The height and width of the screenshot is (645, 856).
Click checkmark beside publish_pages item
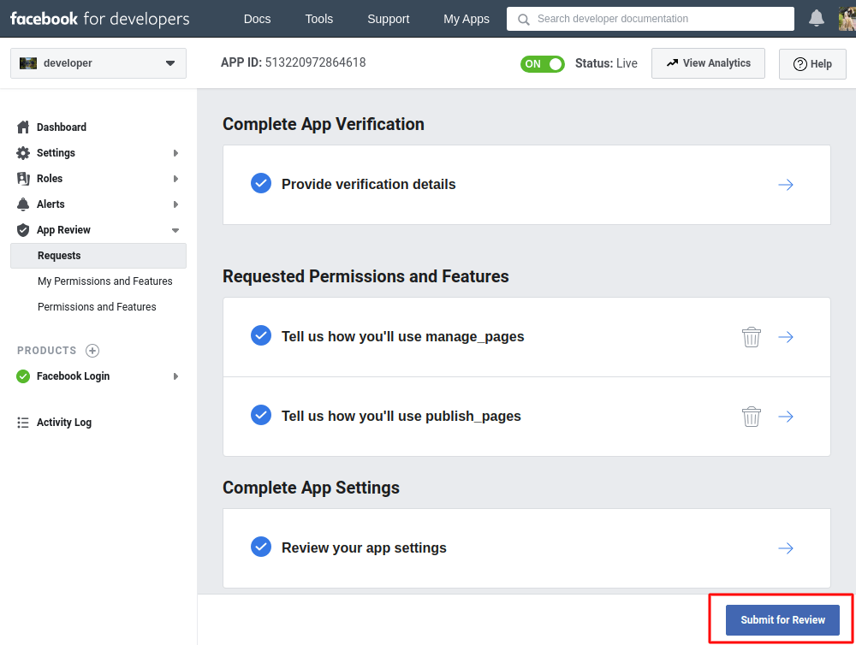click(261, 415)
